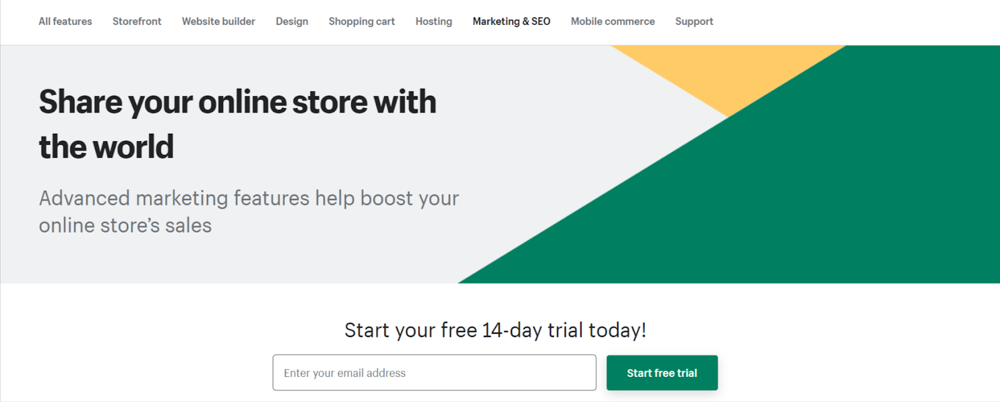Go to the Shopping cart section

pyautogui.click(x=361, y=21)
